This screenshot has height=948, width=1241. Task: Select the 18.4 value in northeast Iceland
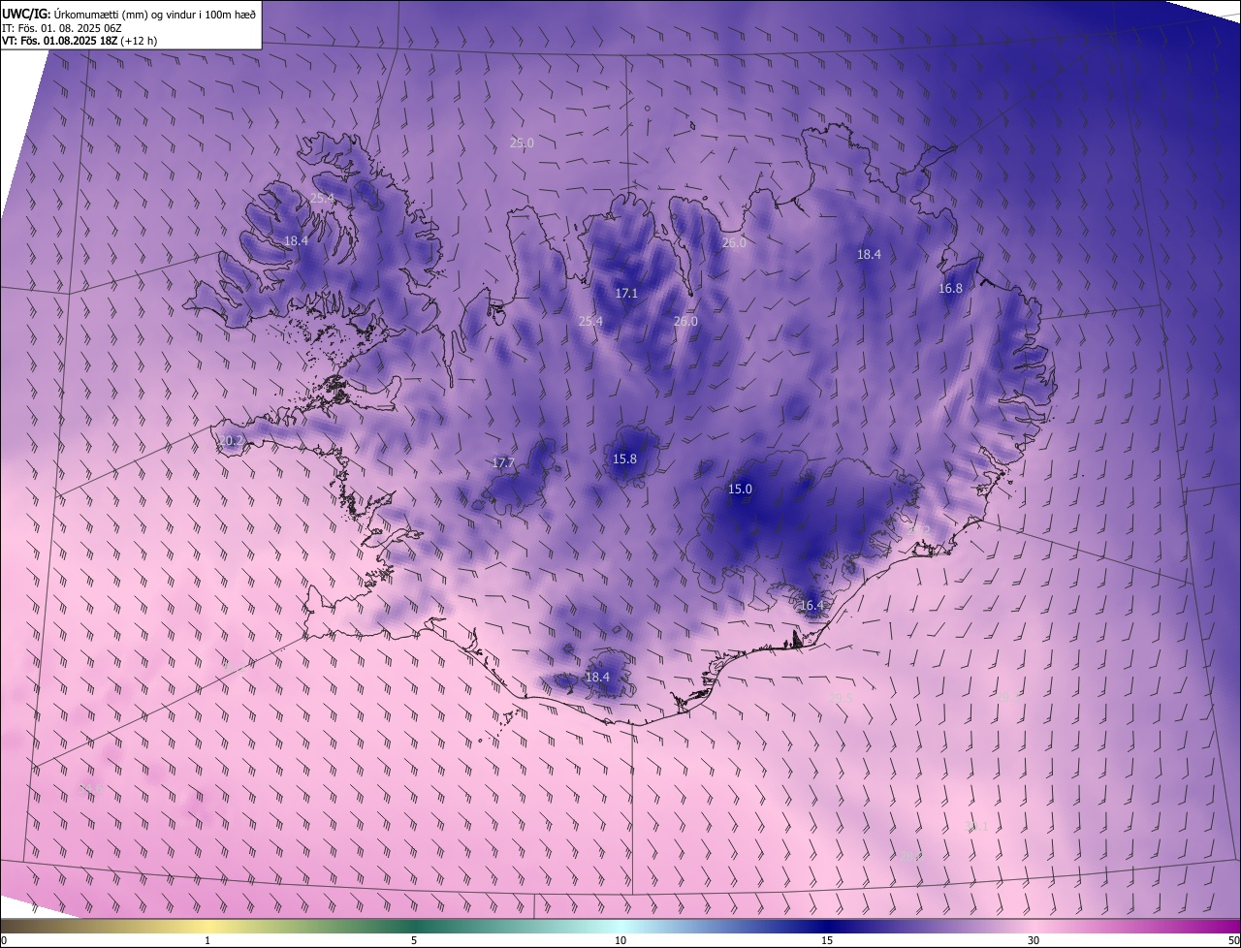(869, 254)
